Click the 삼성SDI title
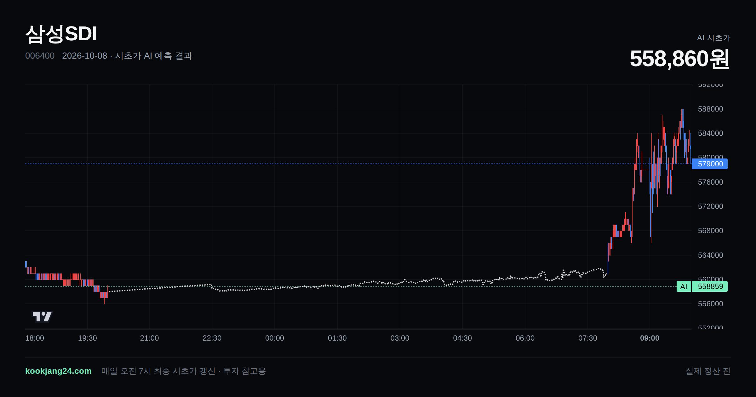 point(61,34)
